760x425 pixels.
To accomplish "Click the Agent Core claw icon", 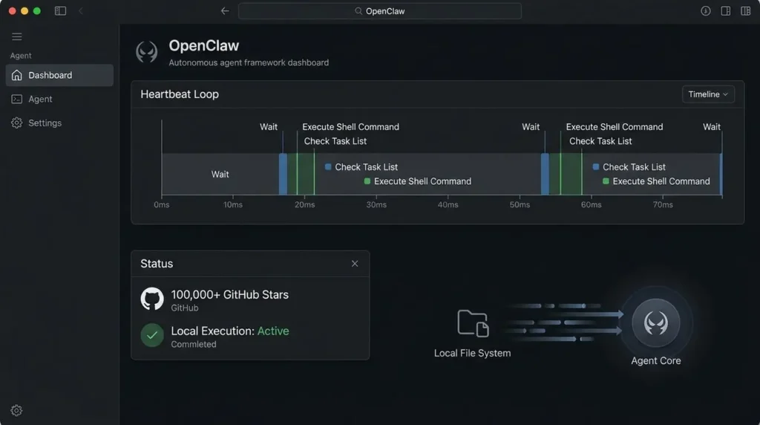I will point(656,323).
